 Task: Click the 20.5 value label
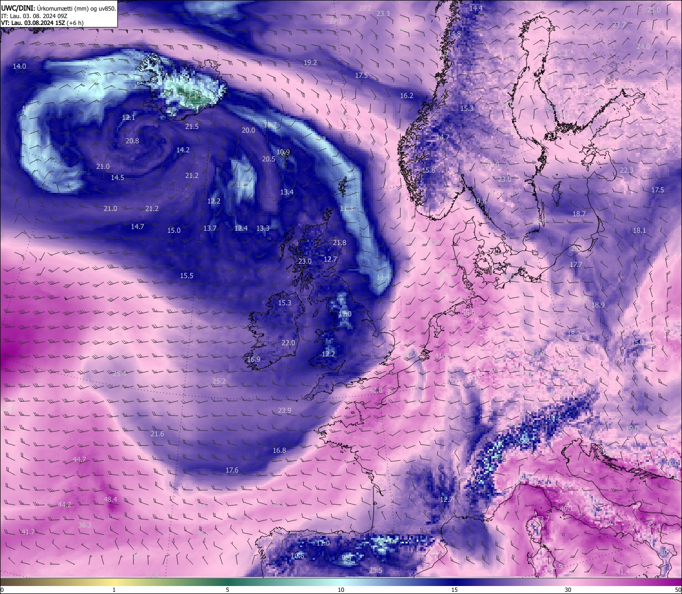tap(269, 159)
